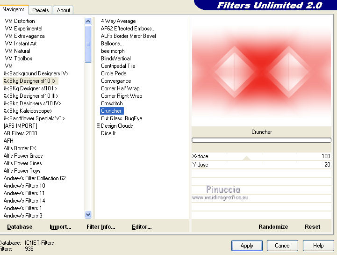Choose the bee morph filter
This screenshot has width=337, height=255.
113,51
